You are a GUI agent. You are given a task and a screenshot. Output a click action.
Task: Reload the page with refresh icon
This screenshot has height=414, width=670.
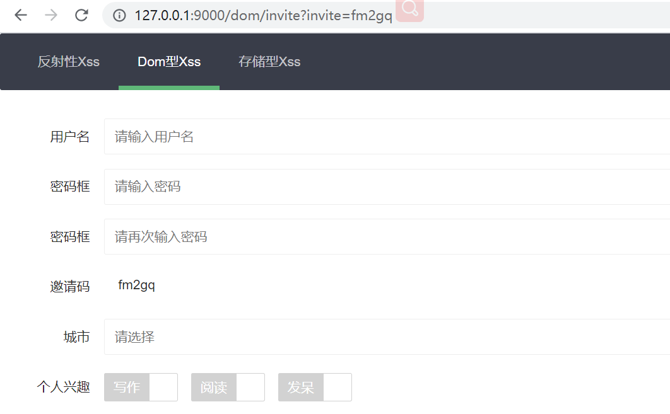pyautogui.click(x=81, y=15)
